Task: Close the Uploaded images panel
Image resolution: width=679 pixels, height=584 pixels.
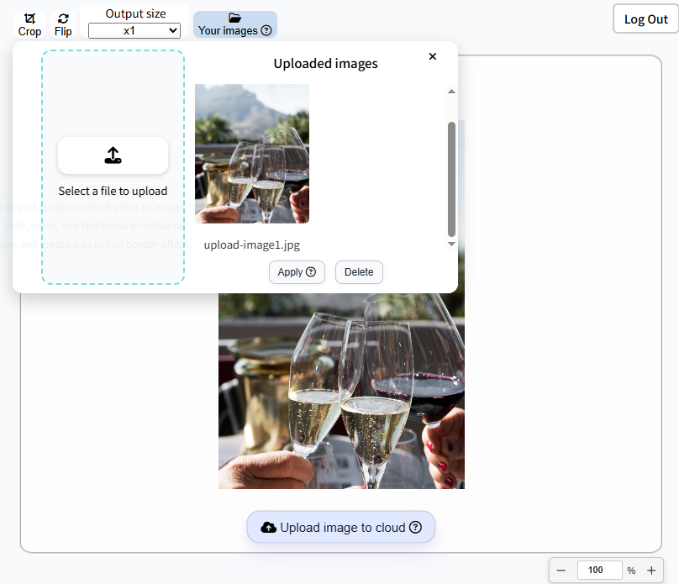Action: tap(432, 56)
